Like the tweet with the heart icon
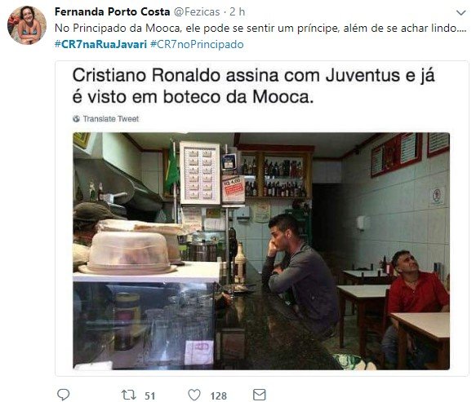 (x=194, y=395)
